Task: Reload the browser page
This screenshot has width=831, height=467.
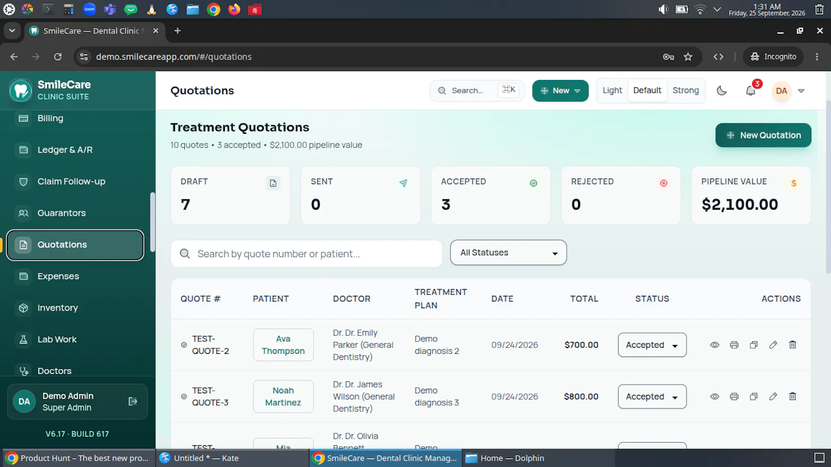Action: pyautogui.click(x=58, y=57)
